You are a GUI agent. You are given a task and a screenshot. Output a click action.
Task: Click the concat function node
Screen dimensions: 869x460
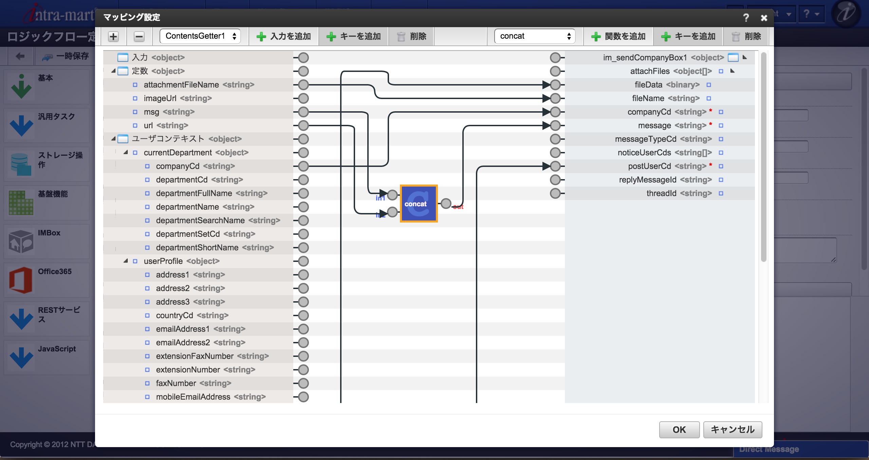tap(419, 204)
